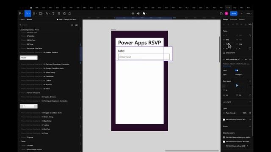This screenshot has height=152, width=271.
Task: Click the Neutral/White fill color swatch
Action: tap(224, 119)
